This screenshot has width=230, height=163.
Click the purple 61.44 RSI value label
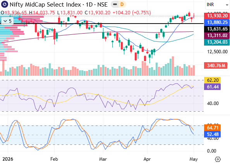(213, 87)
